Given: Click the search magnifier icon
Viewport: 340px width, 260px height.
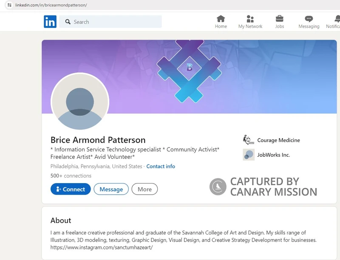Looking at the screenshot, I should coord(68,21).
